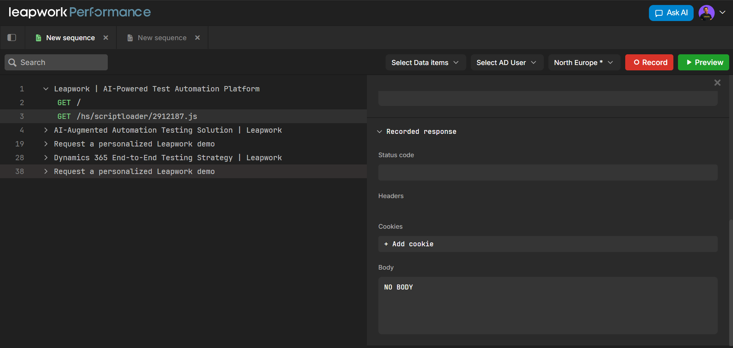Open the Select AD User dropdown

point(506,62)
